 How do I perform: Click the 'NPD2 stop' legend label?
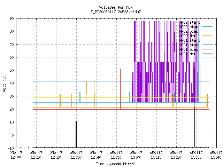[189, 27]
